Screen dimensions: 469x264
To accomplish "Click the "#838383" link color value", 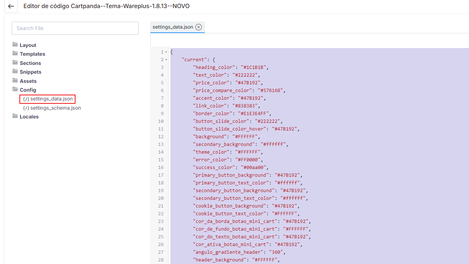I will [x=245, y=106].
